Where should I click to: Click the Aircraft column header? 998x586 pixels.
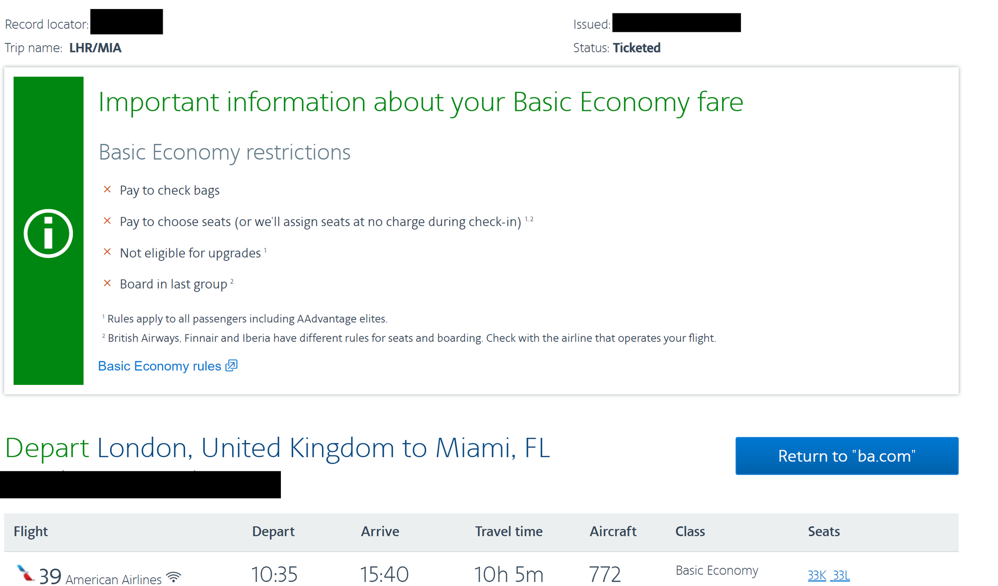point(613,531)
